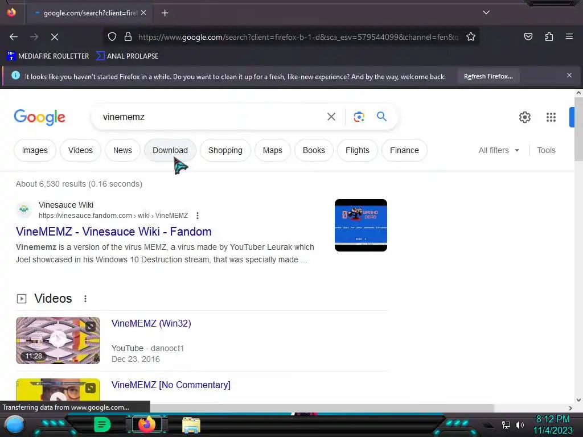The width and height of the screenshot is (583, 437).
Task: Open the Save to Pocket icon
Action: (x=528, y=36)
